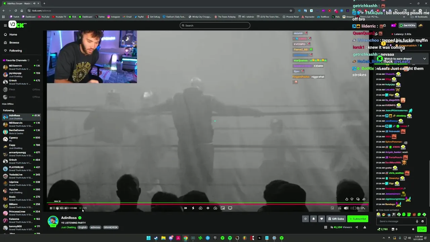Toggle the player switch near settings
This screenshot has width=430, height=242.
[x=346, y=208]
